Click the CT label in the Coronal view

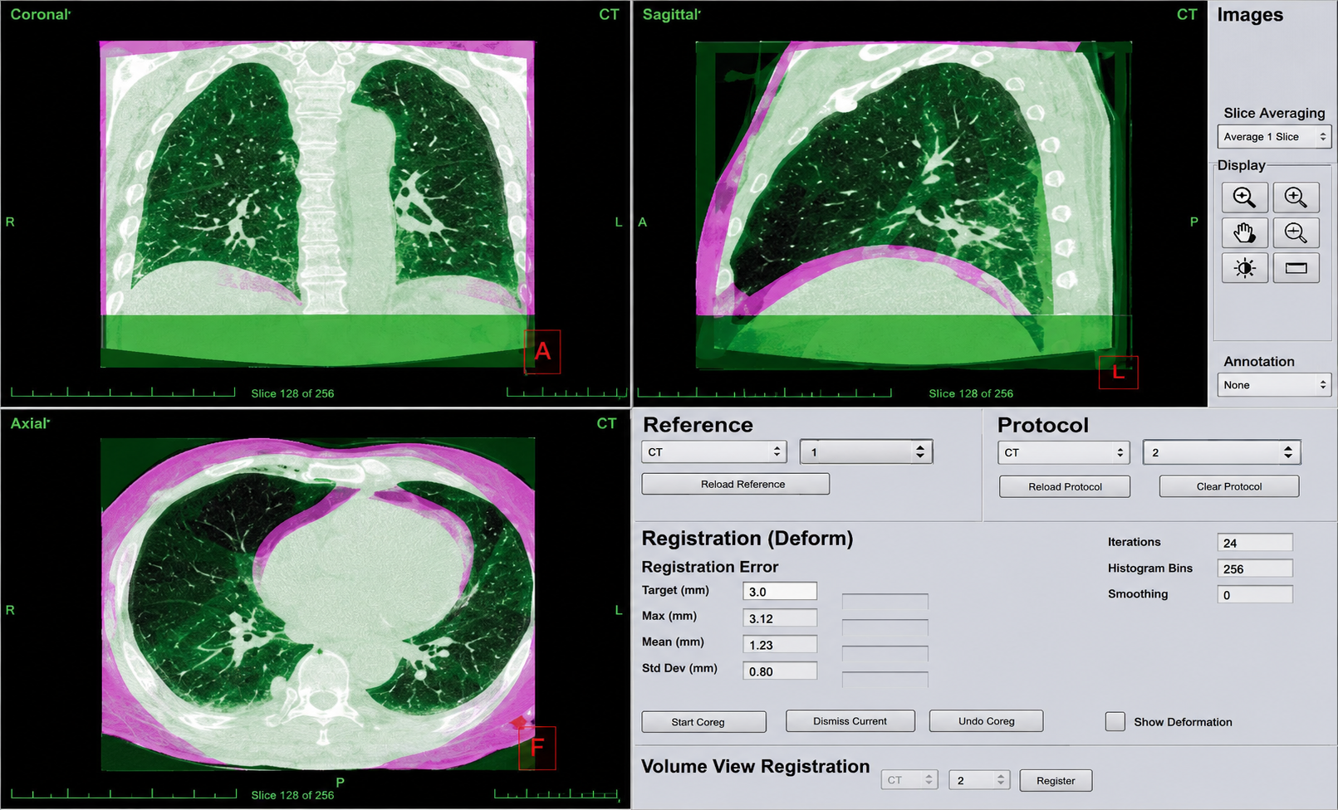[x=609, y=14]
